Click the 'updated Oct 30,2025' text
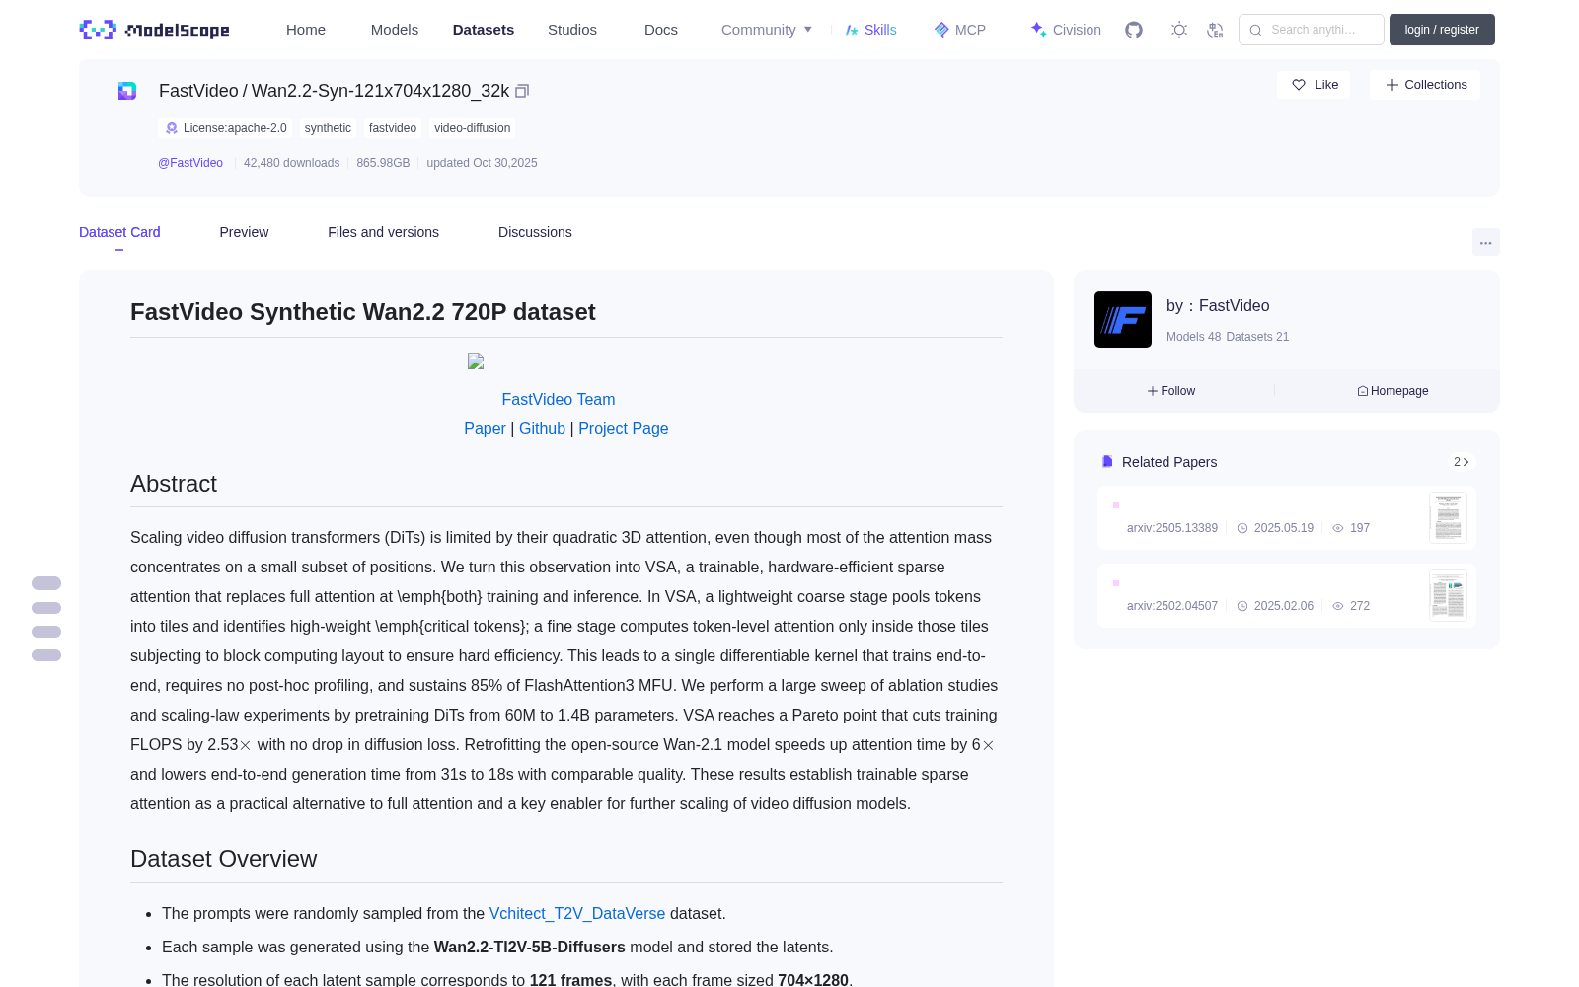This screenshot has width=1579, height=987. (482, 163)
